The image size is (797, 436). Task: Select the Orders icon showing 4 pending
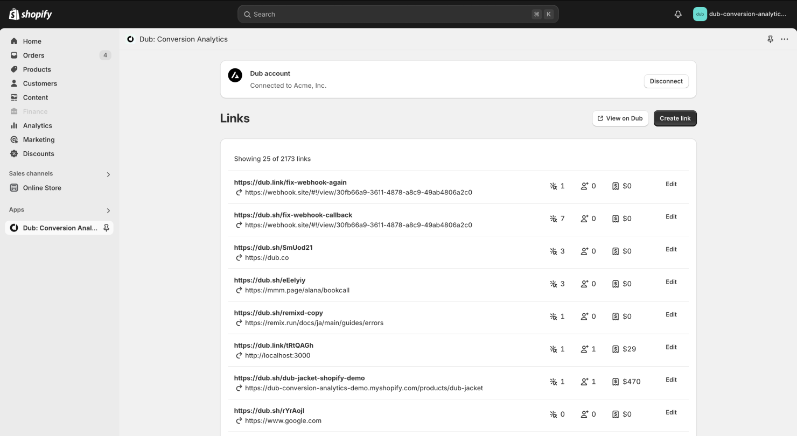(x=15, y=55)
